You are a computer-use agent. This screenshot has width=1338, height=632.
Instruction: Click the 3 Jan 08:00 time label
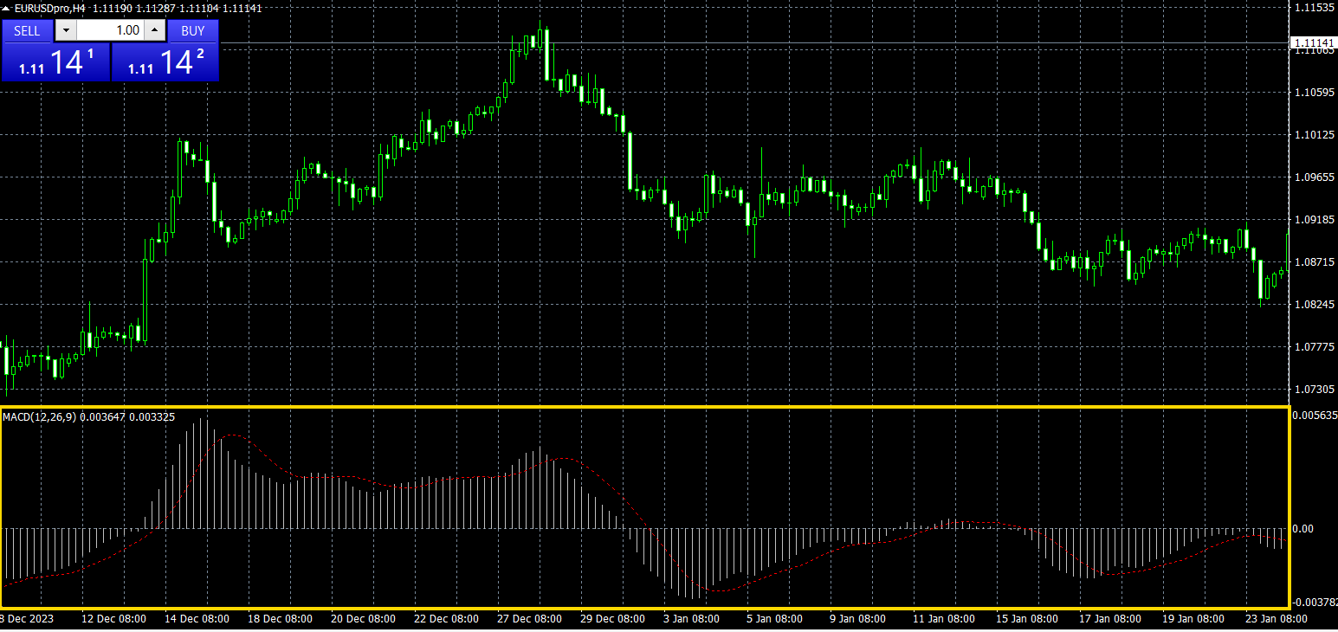click(x=692, y=619)
